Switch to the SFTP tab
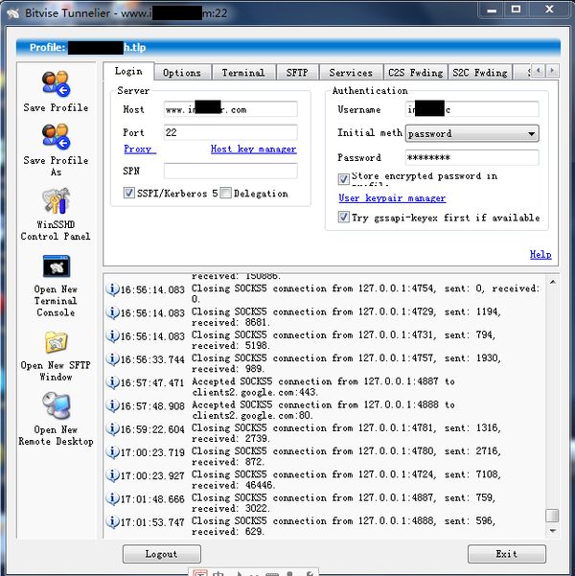This screenshot has width=575, height=576. tap(297, 73)
